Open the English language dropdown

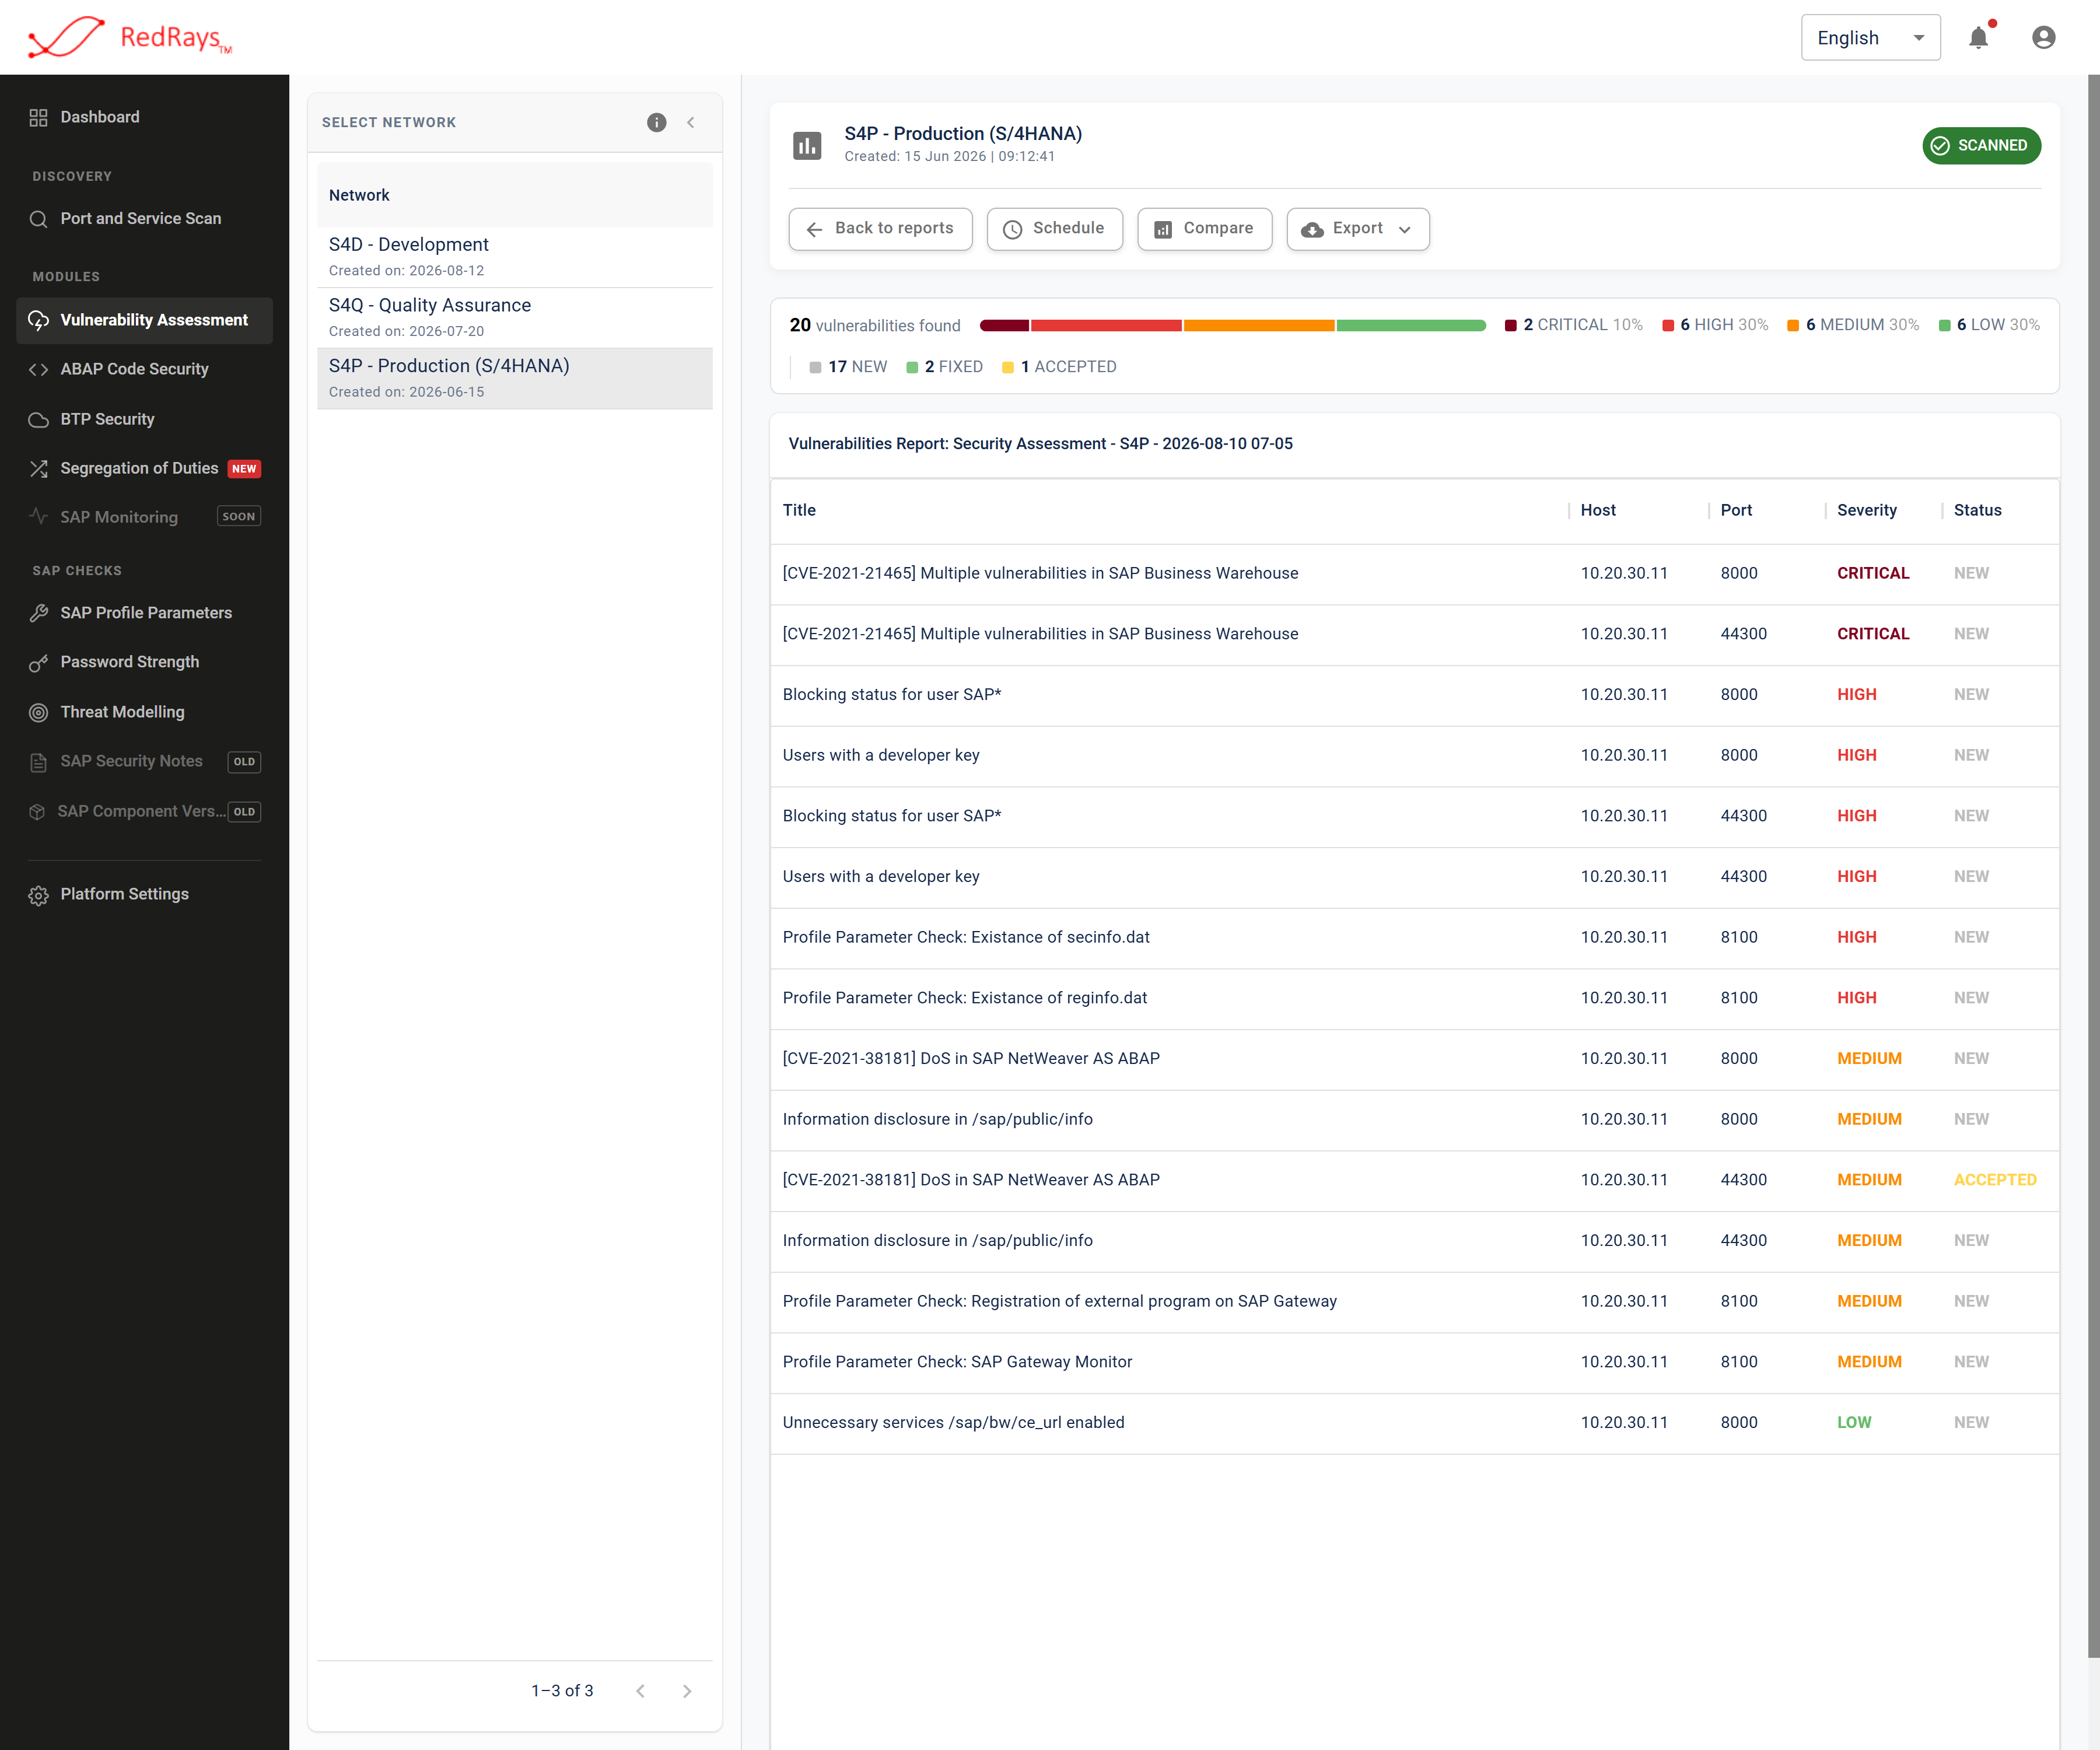point(1870,37)
